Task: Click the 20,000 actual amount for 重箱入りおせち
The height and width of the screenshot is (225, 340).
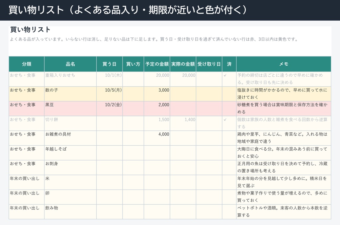Action: point(183,79)
